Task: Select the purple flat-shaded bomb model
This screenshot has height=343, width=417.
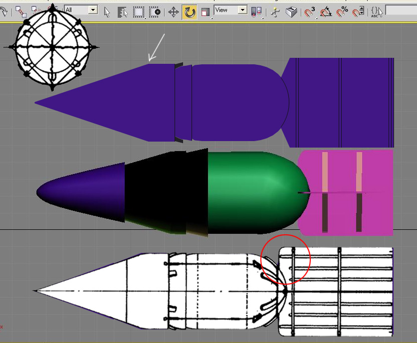Action: pyautogui.click(x=214, y=103)
